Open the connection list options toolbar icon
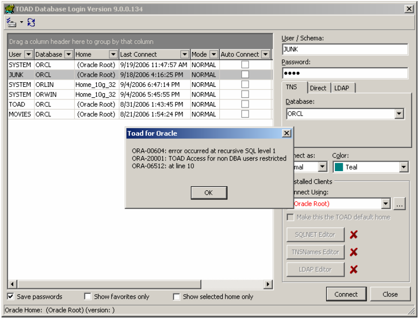Image resolution: width=419 pixels, height=319 pixels. tap(11, 22)
